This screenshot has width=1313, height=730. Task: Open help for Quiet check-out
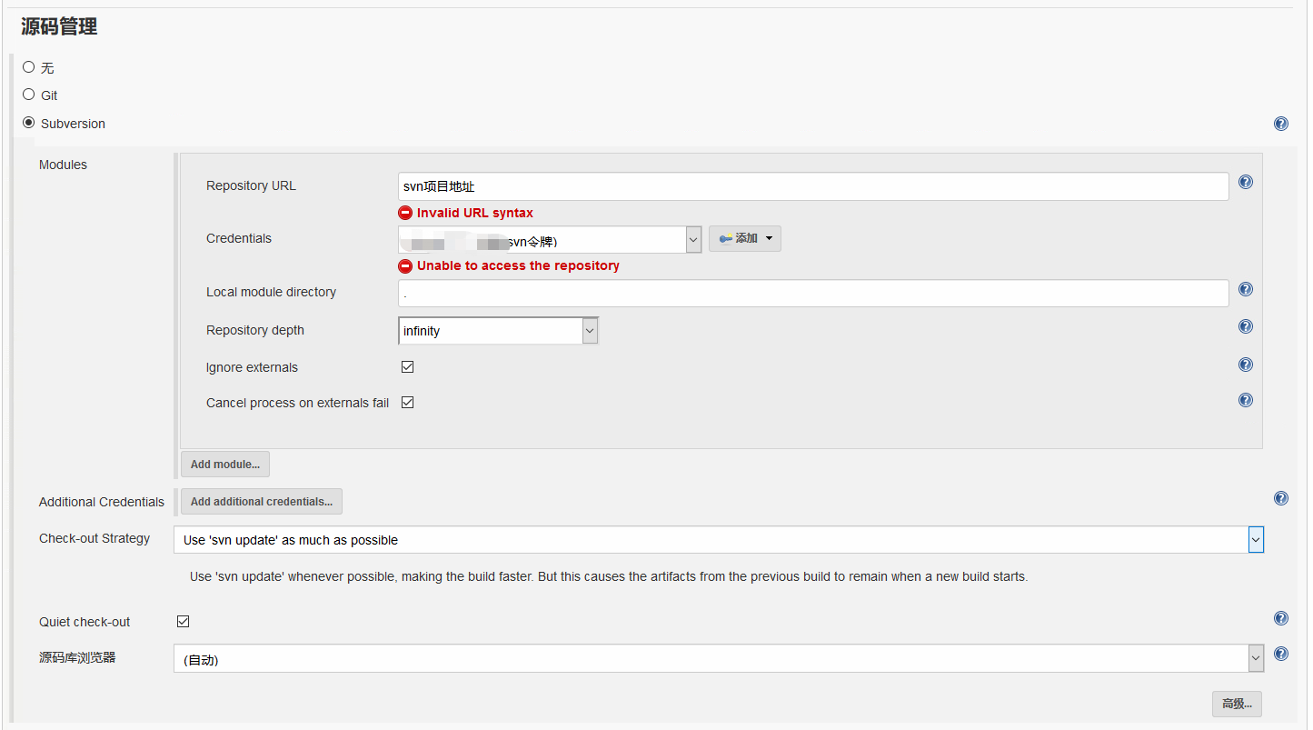(x=1281, y=618)
